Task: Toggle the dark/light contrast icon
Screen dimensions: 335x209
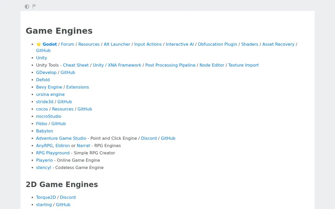Action: coord(27,7)
